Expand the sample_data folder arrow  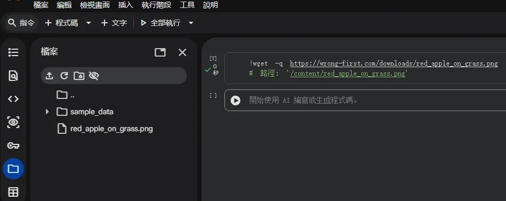point(47,112)
